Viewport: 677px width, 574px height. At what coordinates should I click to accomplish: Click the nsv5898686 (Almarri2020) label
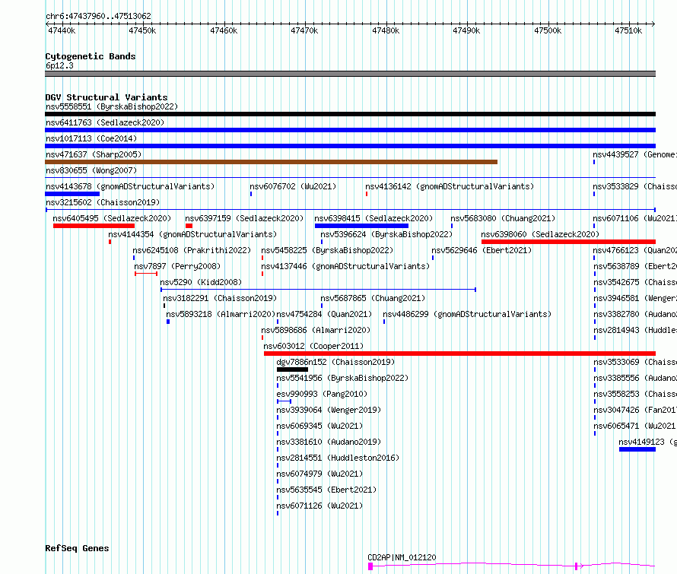click(x=316, y=330)
